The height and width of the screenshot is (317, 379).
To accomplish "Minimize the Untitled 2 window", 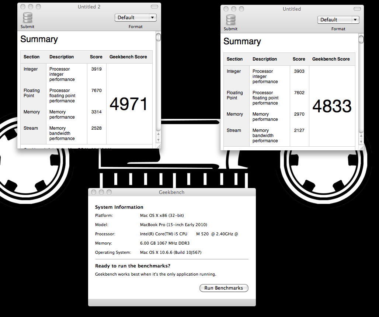I will (31, 7).
